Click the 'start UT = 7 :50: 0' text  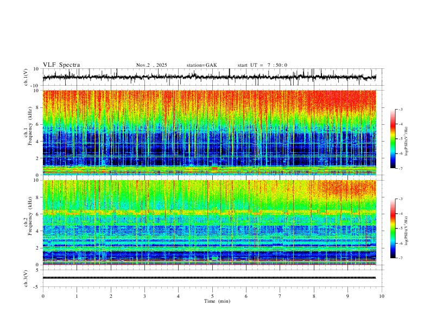pos(262,65)
